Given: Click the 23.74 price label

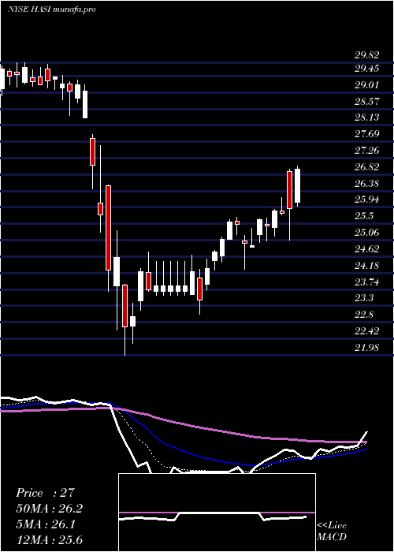Looking at the screenshot, I should click(x=367, y=282).
